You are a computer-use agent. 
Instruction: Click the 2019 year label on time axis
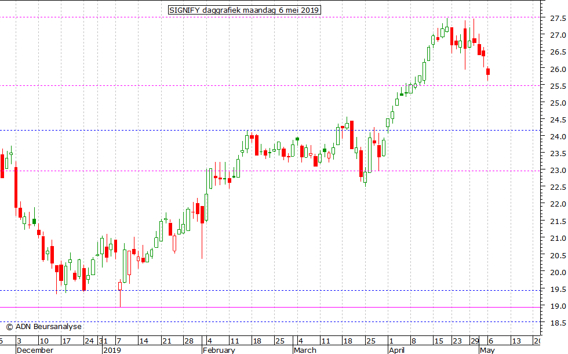tap(112, 350)
